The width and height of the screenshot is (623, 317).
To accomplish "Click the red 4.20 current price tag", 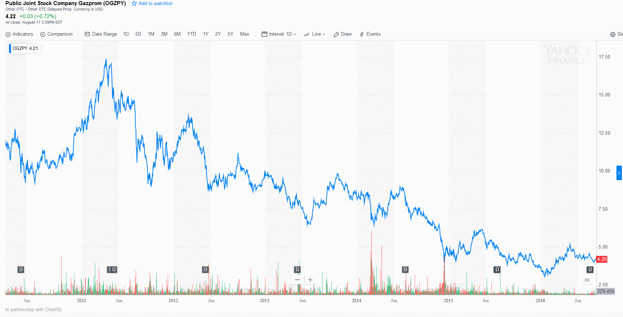I will click(602, 259).
